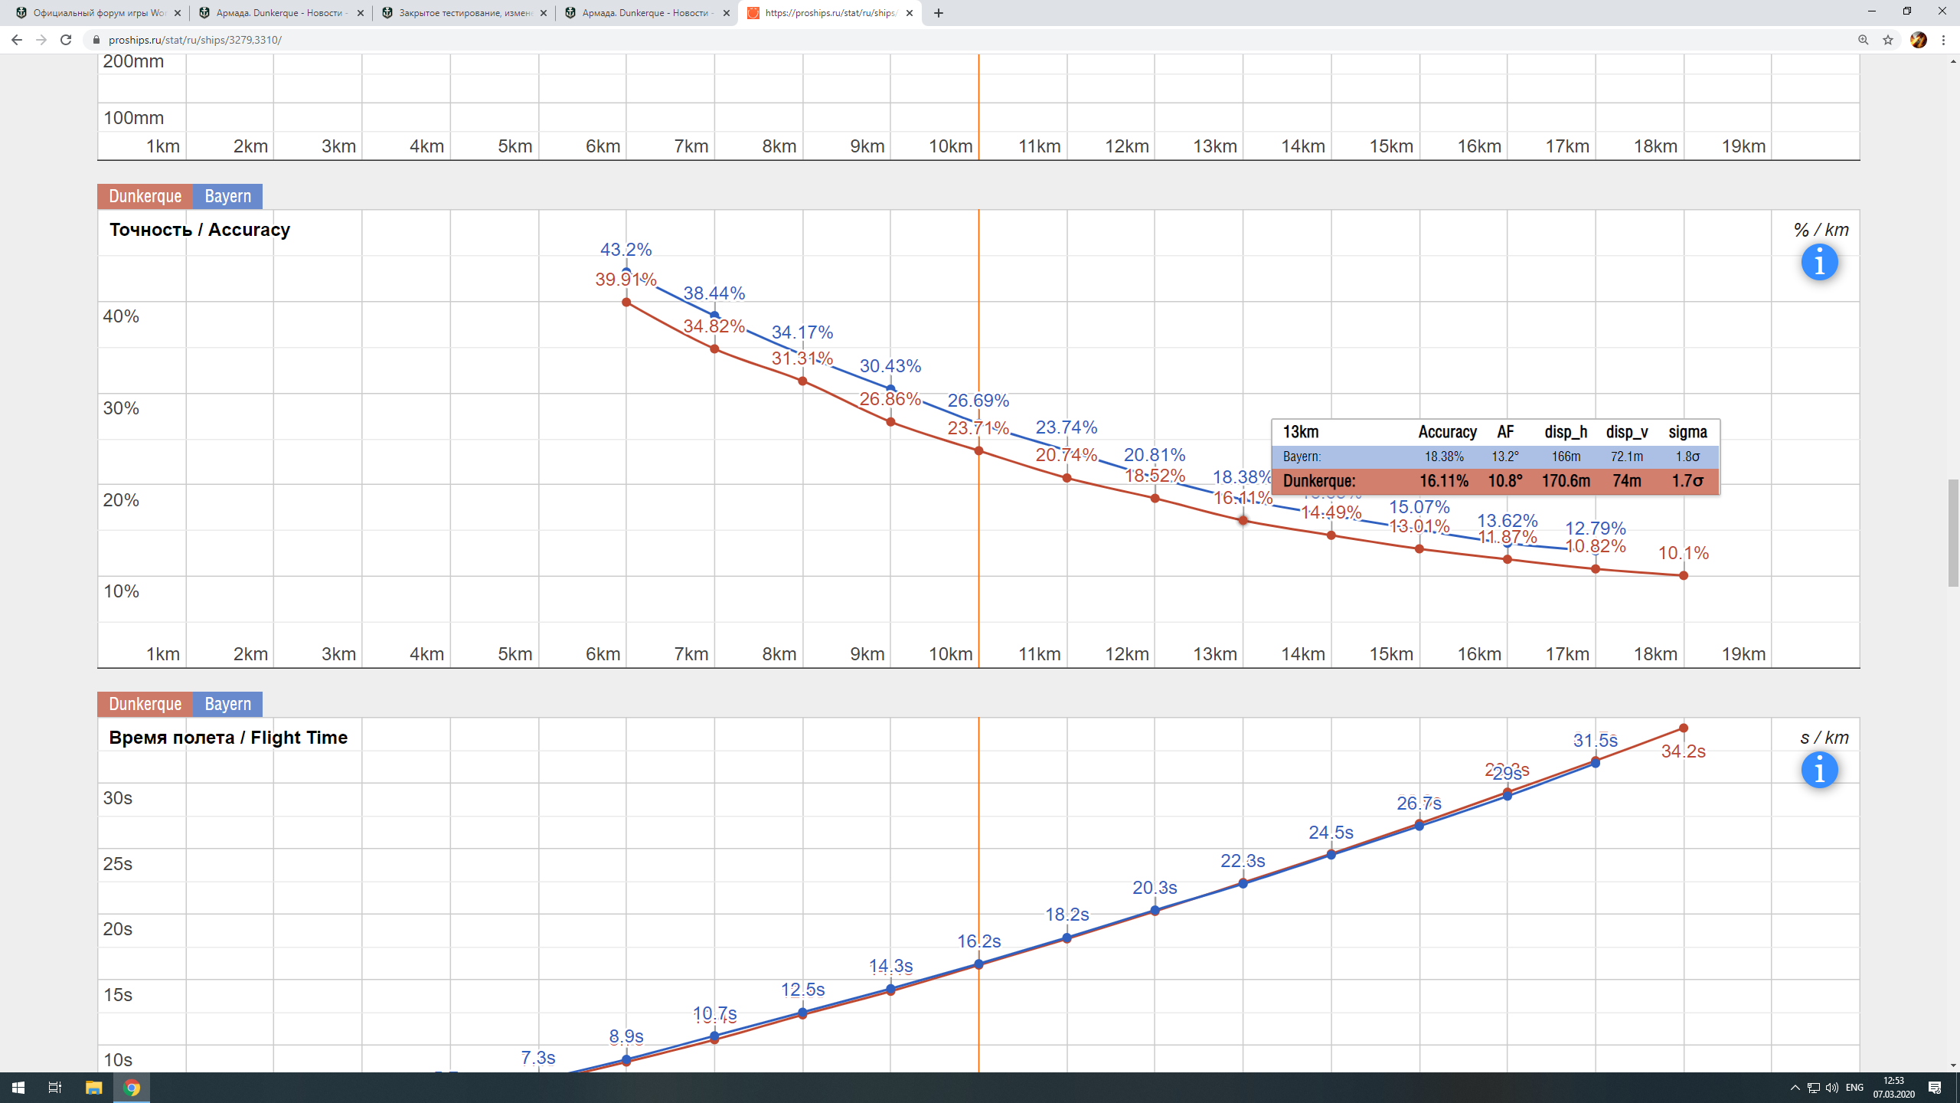This screenshot has height=1103, width=1960.
Task: Click the page vertical scrollbar thumb
Action: click(x=1953, y=533)
